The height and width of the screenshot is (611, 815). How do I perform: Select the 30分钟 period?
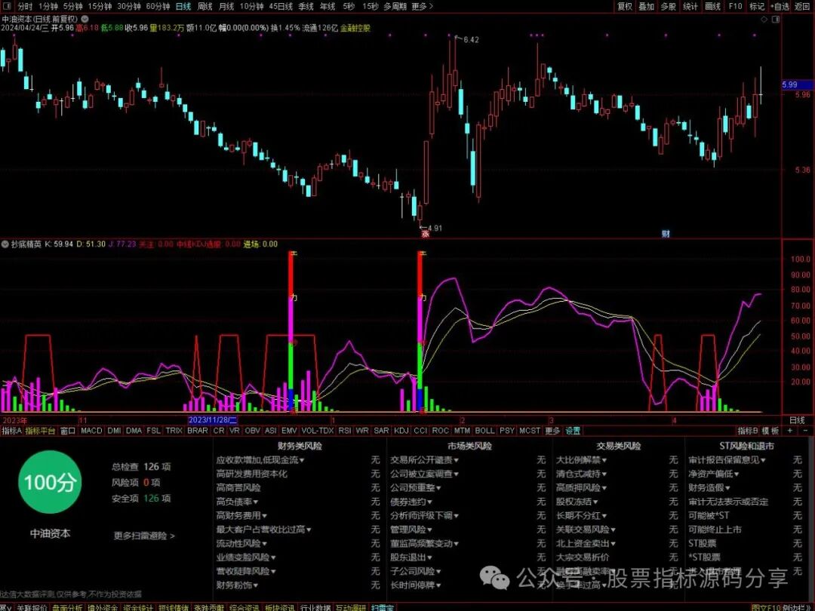click(129, 6)
